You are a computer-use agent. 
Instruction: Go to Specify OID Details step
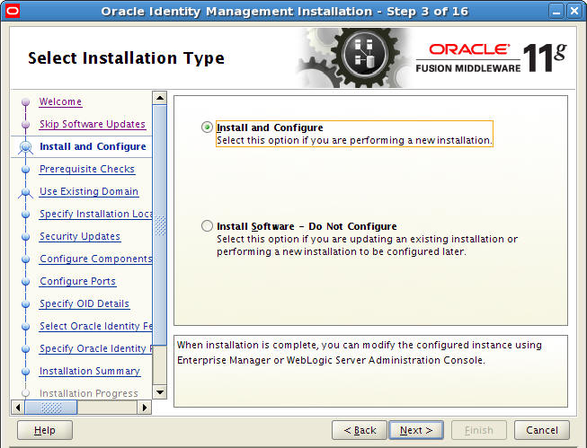coord(84,303)
